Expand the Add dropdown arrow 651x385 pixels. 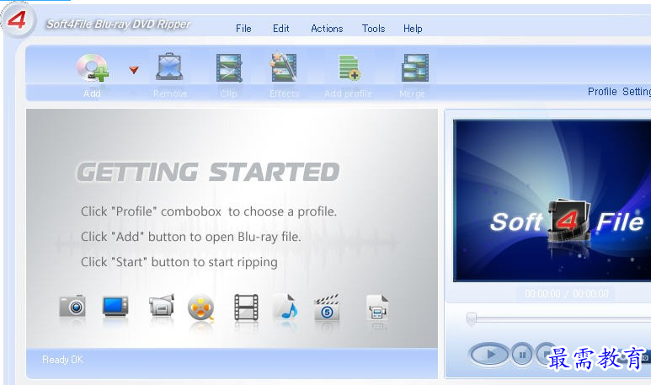click(x=134, y=70)
